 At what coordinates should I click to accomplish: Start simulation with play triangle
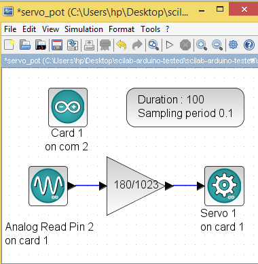170,45
